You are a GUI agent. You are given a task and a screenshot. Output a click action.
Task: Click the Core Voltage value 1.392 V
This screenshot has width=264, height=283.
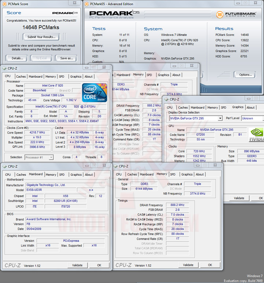[x=71, y=100]
